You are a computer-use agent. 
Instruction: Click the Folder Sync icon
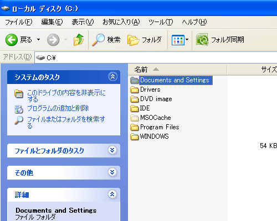[202, 39]
